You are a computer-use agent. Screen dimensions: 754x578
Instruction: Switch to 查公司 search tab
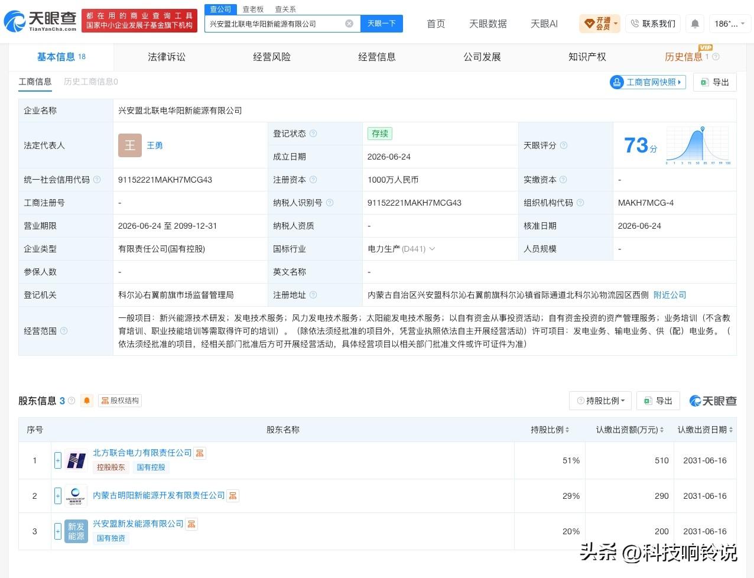coord(220,9)
